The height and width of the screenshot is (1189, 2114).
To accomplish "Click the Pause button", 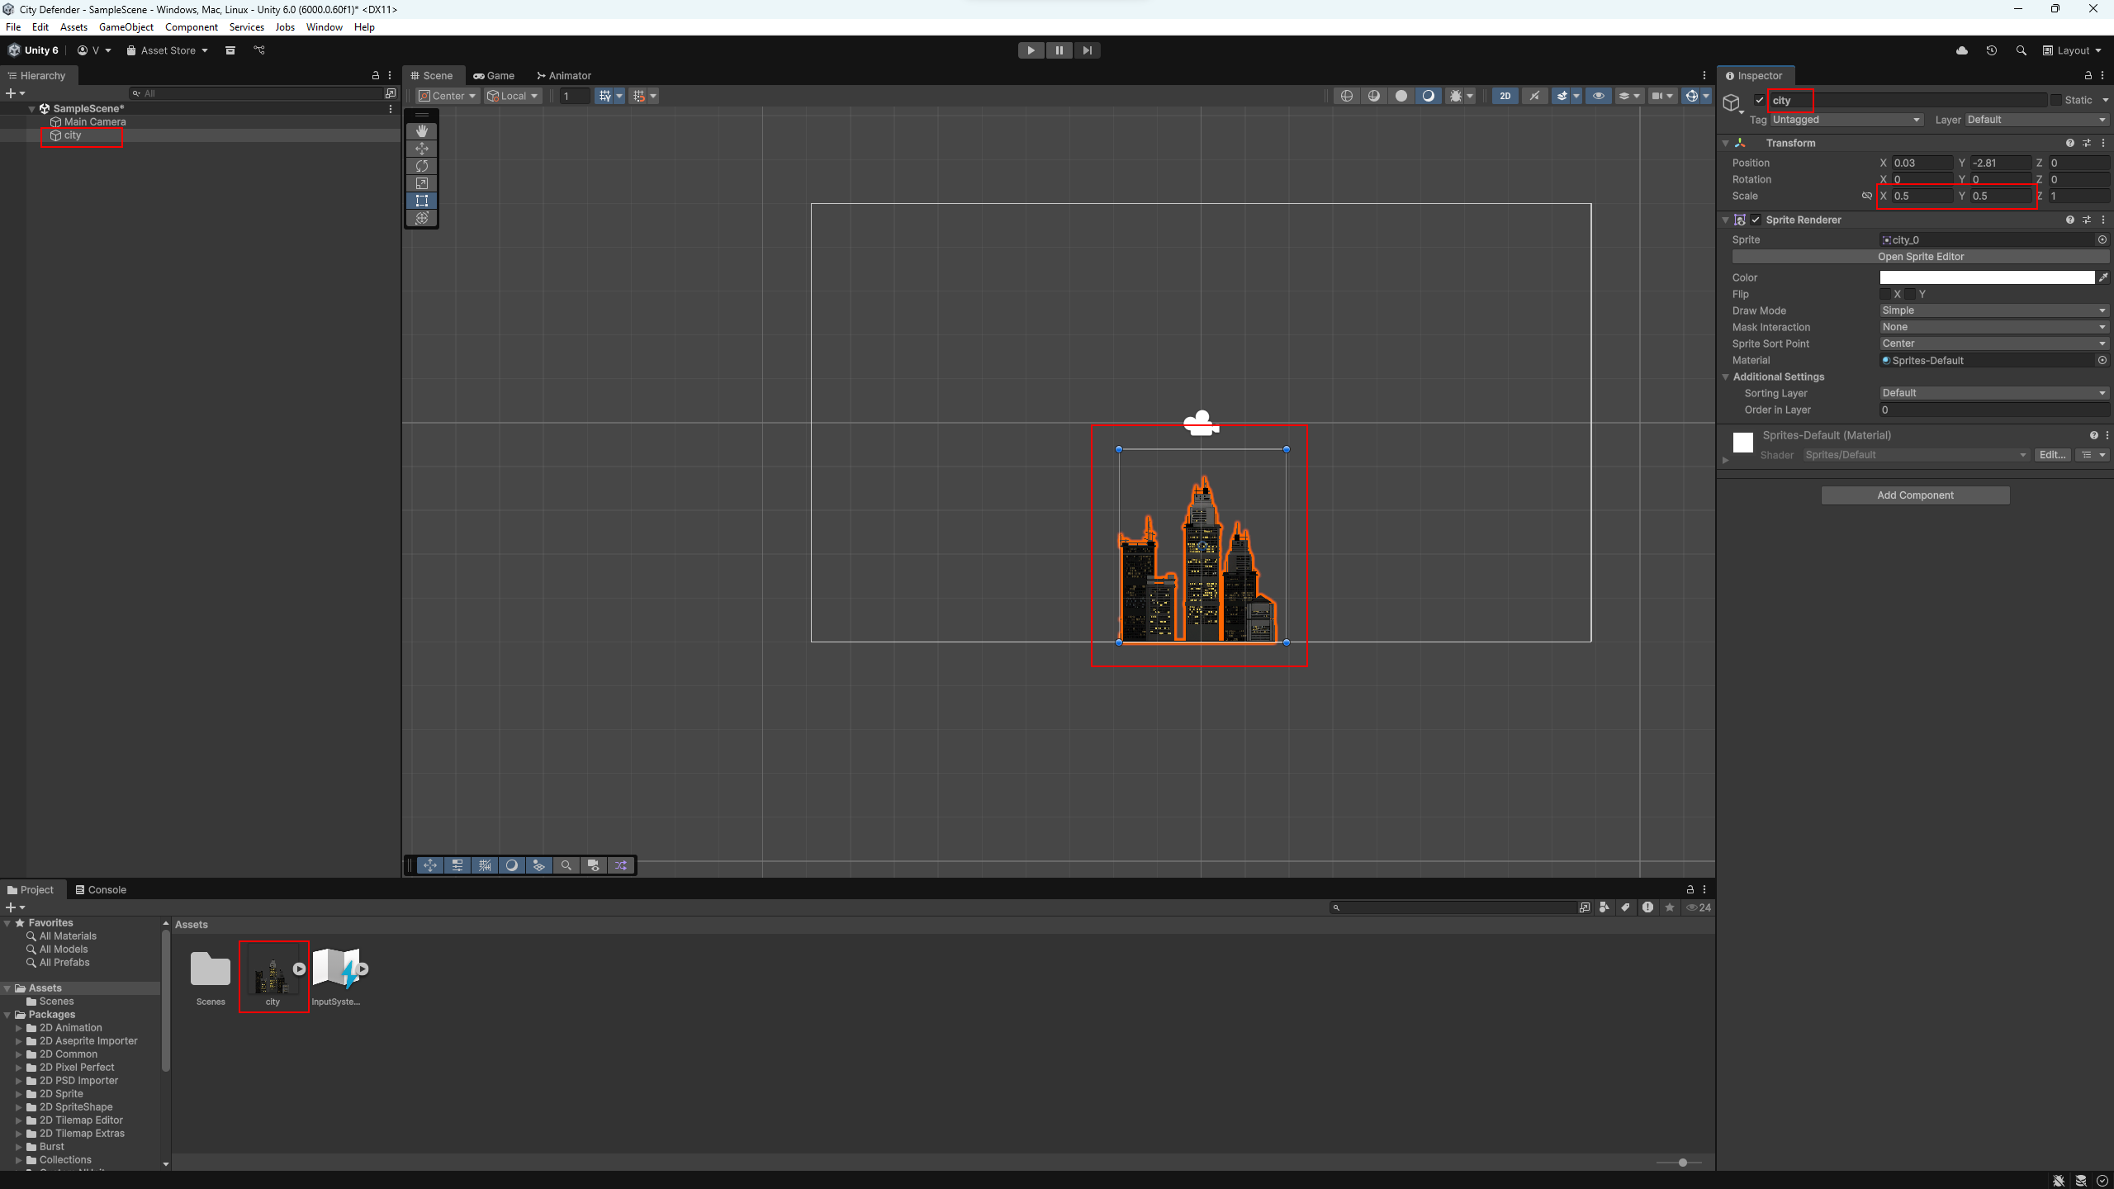I will (1059, 50).
